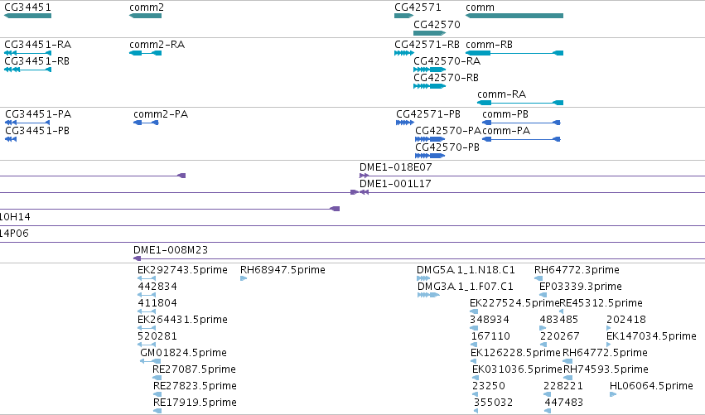Click the EK292743.5prime EST label
Screen dimensions: 705x415
point(182,270)
